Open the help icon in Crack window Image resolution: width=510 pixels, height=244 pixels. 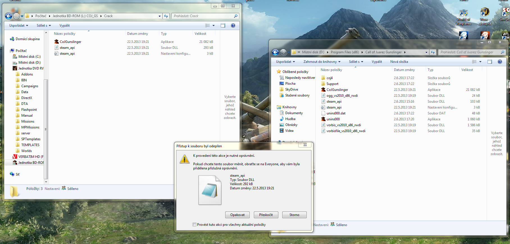(x=233, y=26)
